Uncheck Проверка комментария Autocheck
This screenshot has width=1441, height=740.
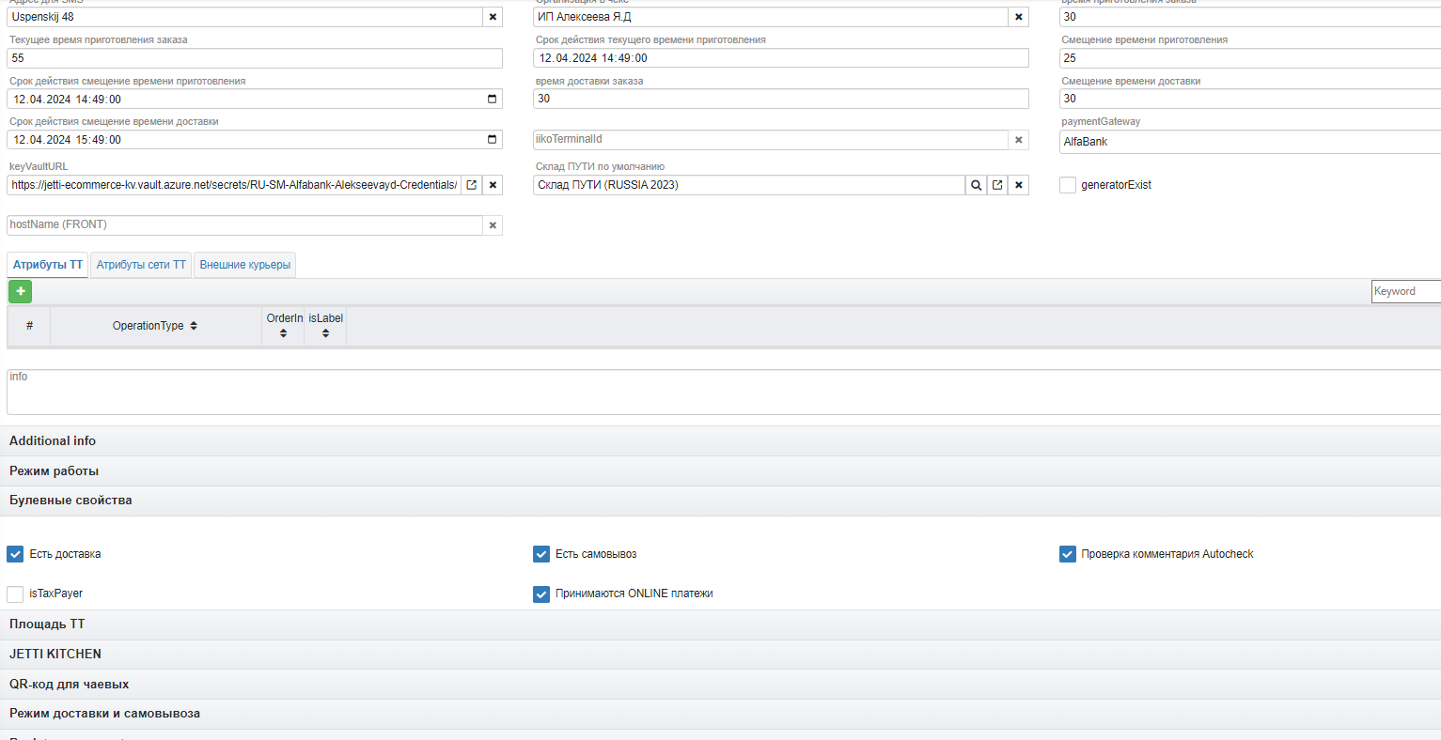point(1068,554)
